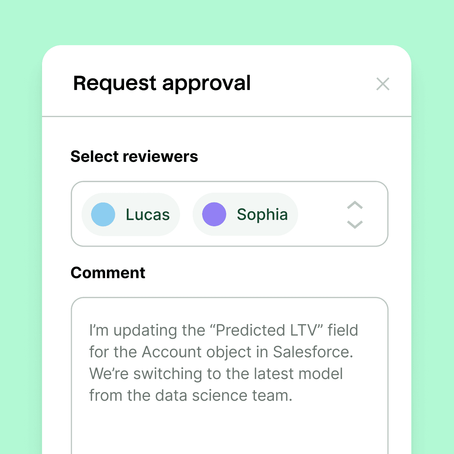The height and width of the screenshot is (454, 454).
Task: Click Sophia's purple avatar circle
Action: (x=214, y=214)
